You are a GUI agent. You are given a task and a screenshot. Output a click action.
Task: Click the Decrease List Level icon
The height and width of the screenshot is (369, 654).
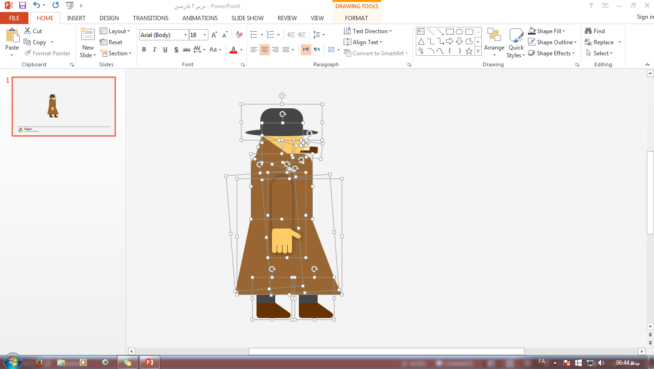291,35
